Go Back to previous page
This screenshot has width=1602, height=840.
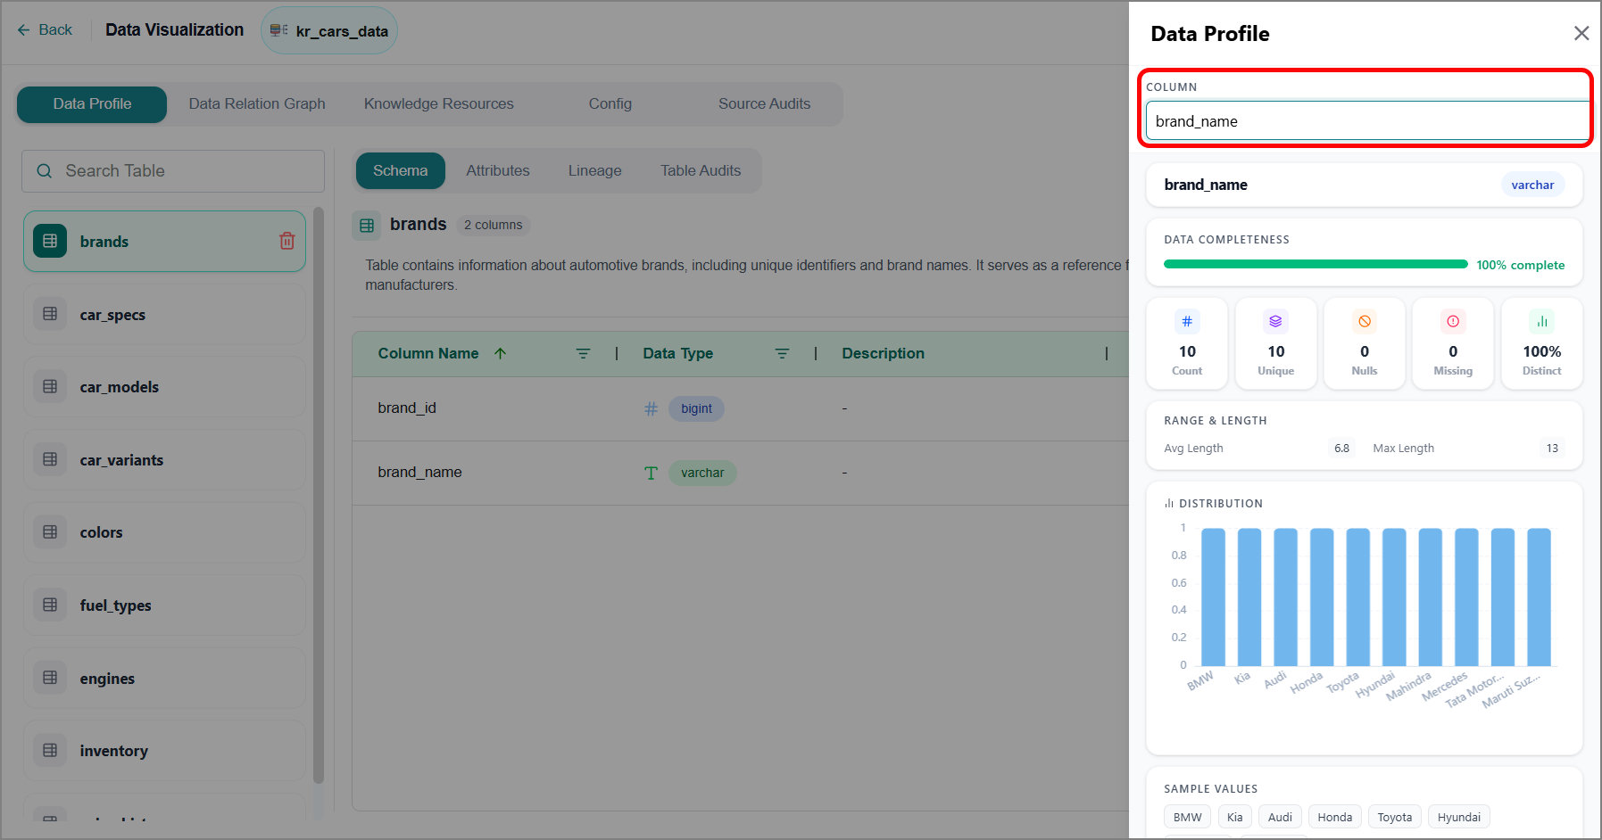pos(45,30)
